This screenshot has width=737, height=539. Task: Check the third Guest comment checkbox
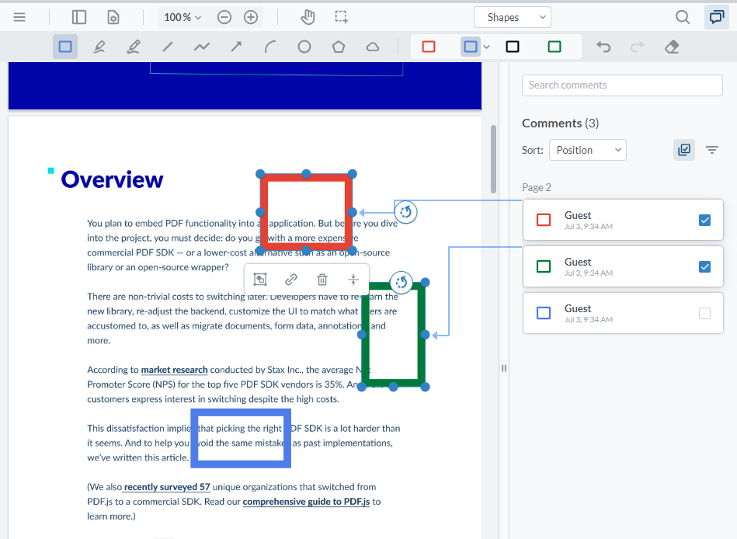pyautogui.click(x=705, y=313)
